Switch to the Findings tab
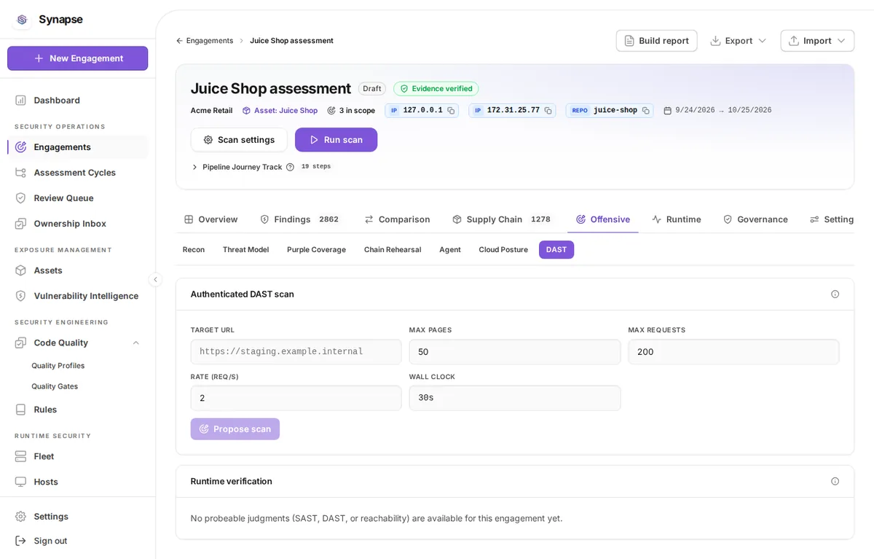The image size is (874, 559). point(299,219)
